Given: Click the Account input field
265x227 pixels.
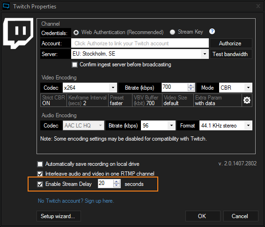Looking at the screenshot, I should coord(140,43).
